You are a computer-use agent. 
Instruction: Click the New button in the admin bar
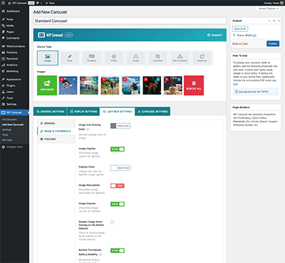click(50, 3)
